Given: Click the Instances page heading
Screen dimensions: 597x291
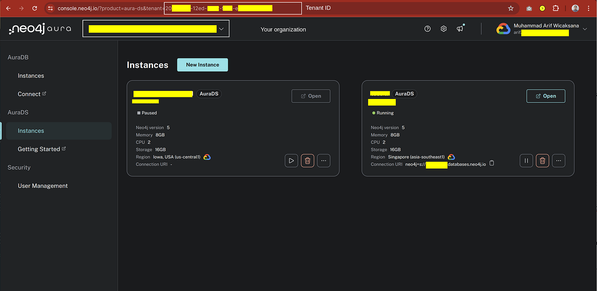Looking at the screenshot, I should point(148,65).
